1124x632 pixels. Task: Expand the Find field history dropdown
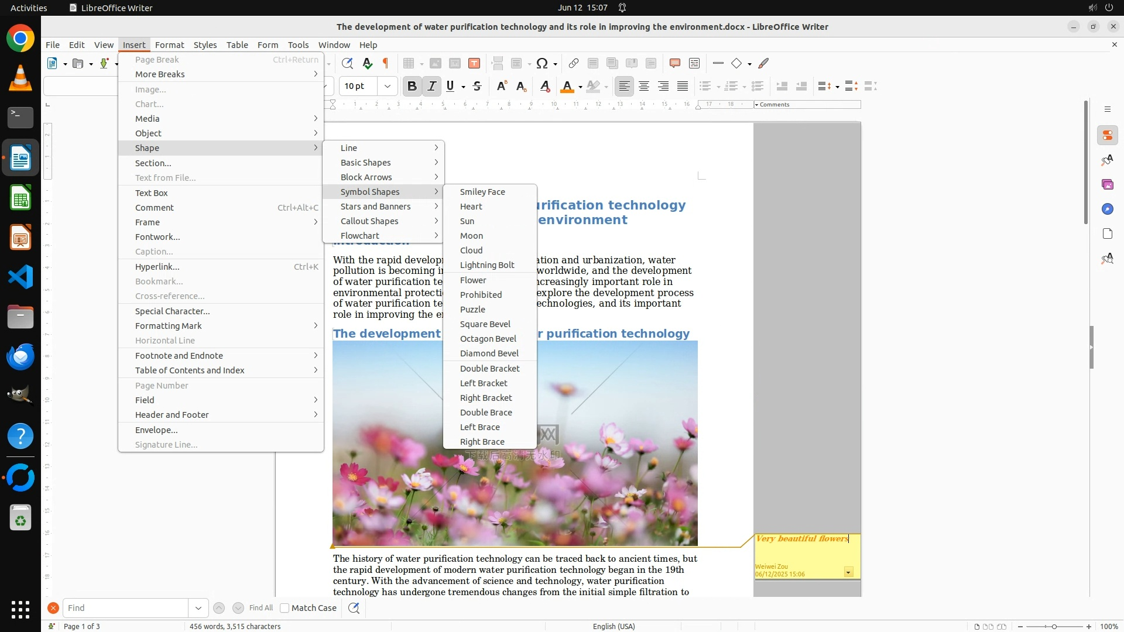(x=198, y=608)
